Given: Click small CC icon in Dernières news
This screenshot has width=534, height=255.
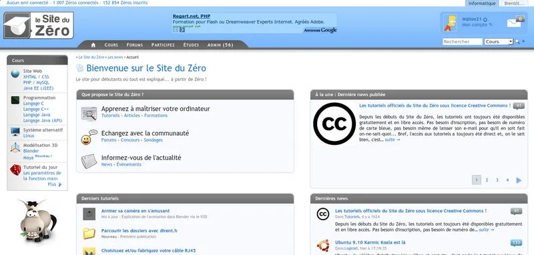Looking at the screenshot, I should tap(323, 214).
